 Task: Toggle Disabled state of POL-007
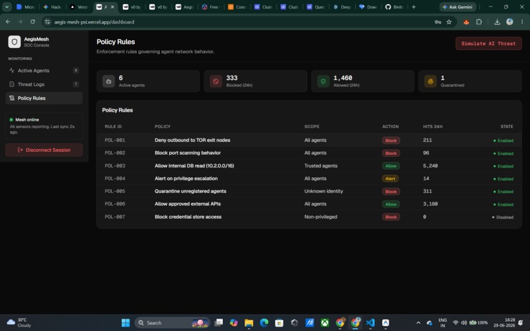pyautogui.click(x=502, y=217)
